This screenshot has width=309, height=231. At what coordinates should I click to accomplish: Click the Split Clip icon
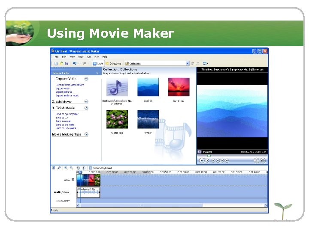coord(256,161)
